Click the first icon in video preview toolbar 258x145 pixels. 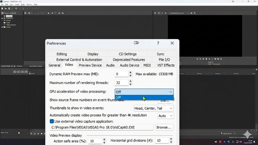click(x=155, y=13)
